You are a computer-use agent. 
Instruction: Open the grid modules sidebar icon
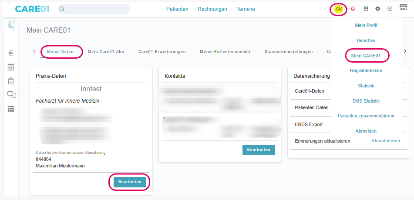[x=11, y=108]
